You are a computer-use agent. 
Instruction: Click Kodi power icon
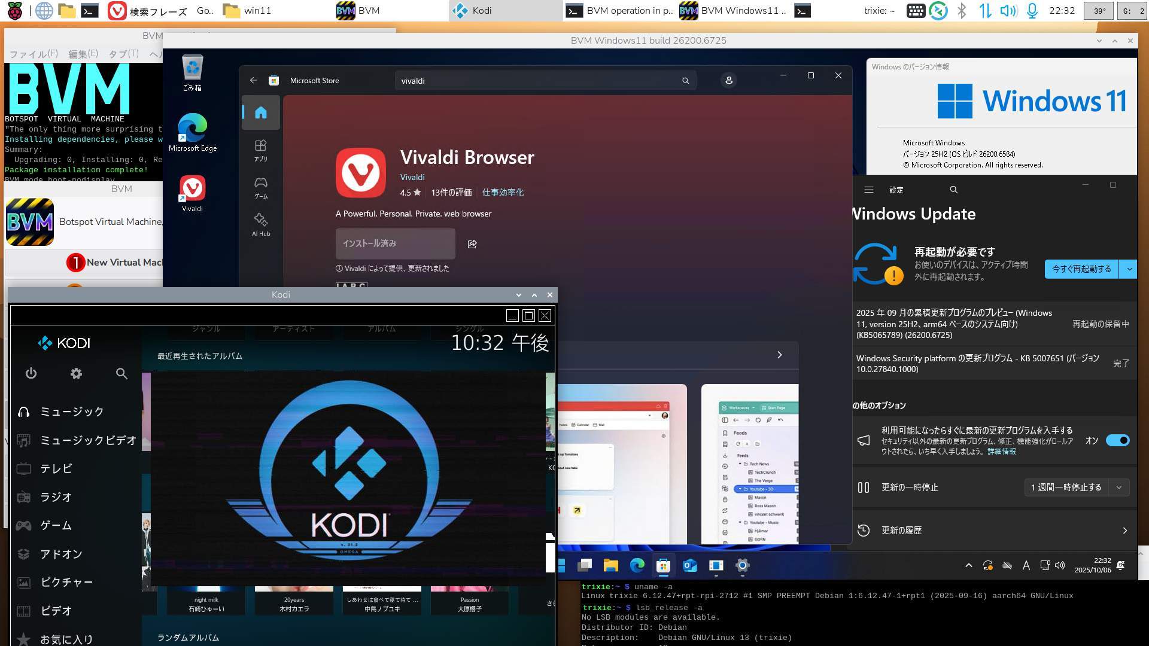31,374
